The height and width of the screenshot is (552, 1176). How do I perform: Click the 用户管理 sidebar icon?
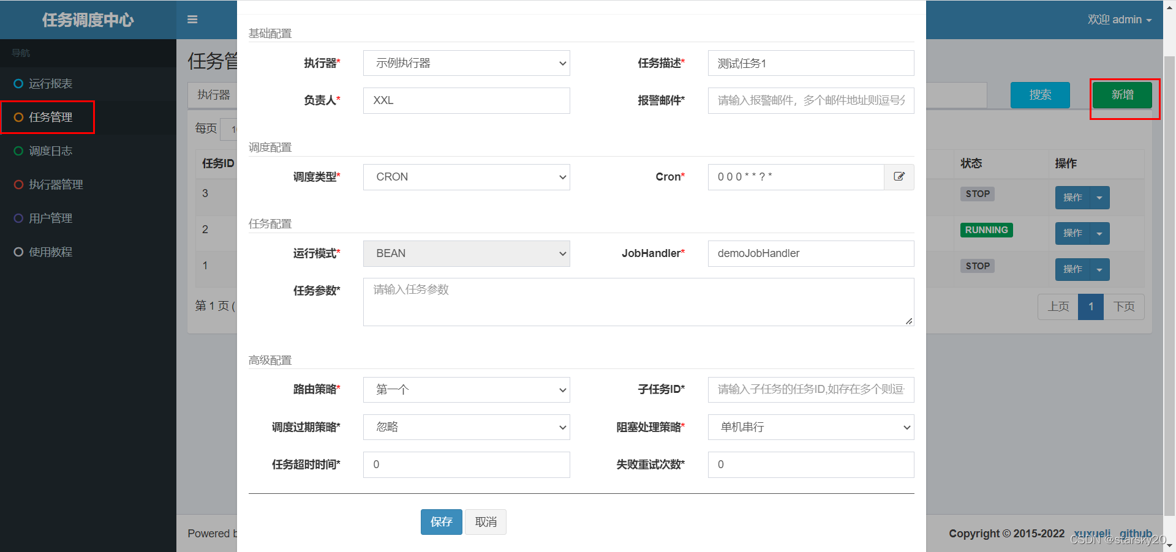point(18,218)
